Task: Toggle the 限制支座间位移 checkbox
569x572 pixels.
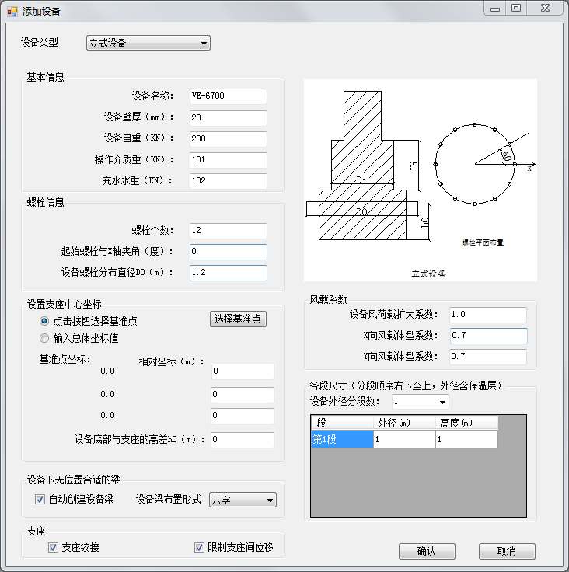Action: (200, 548)
